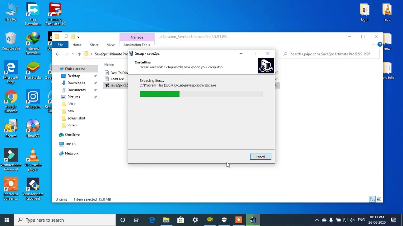This screenshot has height=226, width=403.
Task: Open Video folder in sidebar
Action: [71, 125]
